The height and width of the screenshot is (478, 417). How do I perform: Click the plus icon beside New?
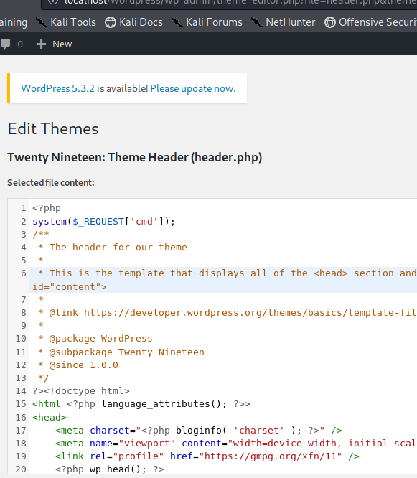[41, 44]
